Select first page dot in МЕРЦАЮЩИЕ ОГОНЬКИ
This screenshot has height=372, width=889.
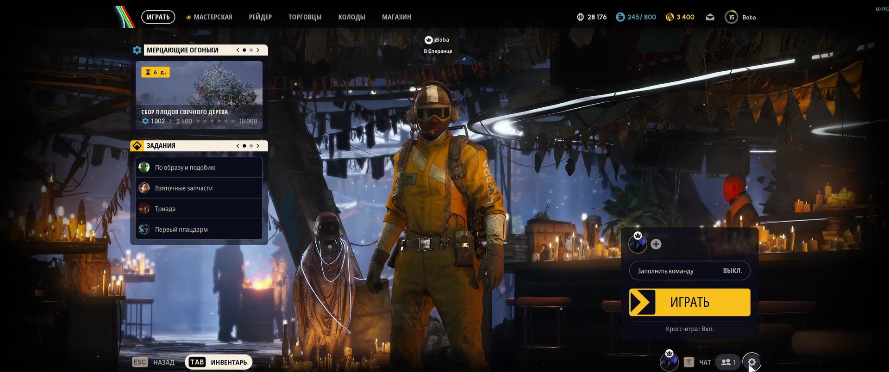(244, 50)
